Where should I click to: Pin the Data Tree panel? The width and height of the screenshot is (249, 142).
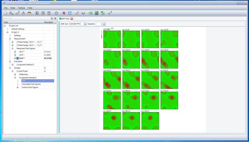52,19
